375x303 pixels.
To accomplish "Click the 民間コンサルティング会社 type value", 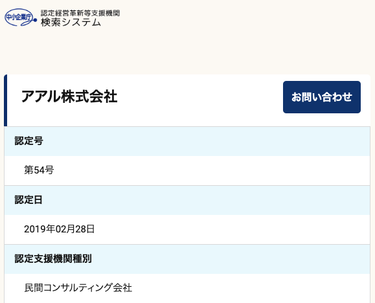I will [x=78, y=287].
